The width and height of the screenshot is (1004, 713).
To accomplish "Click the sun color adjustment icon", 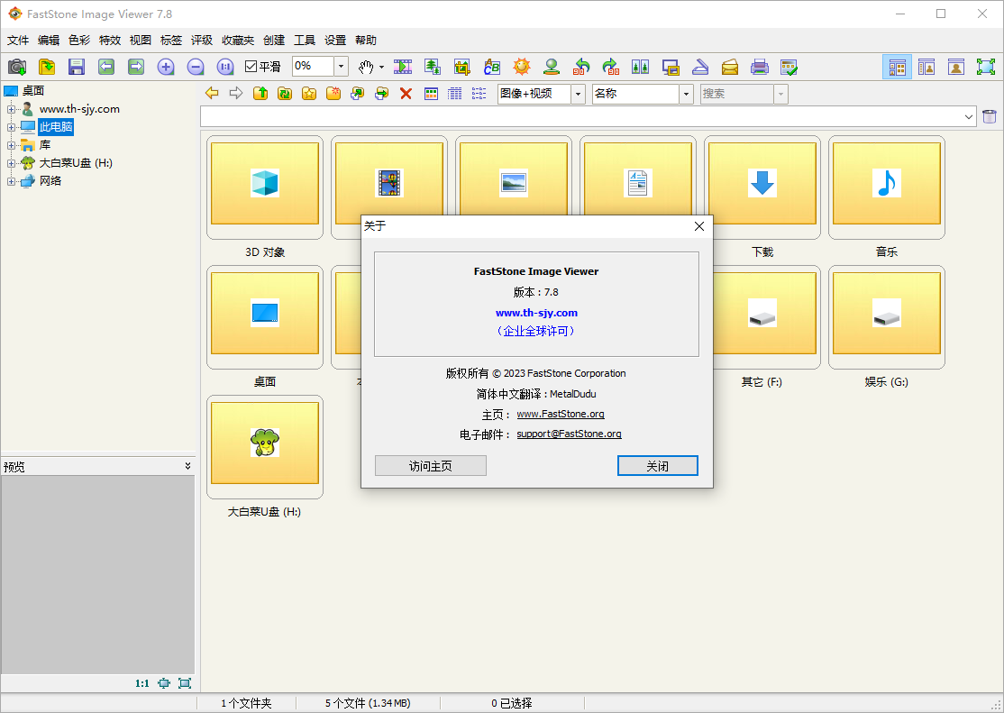I will pyautogui.click(x=522, y=67).
